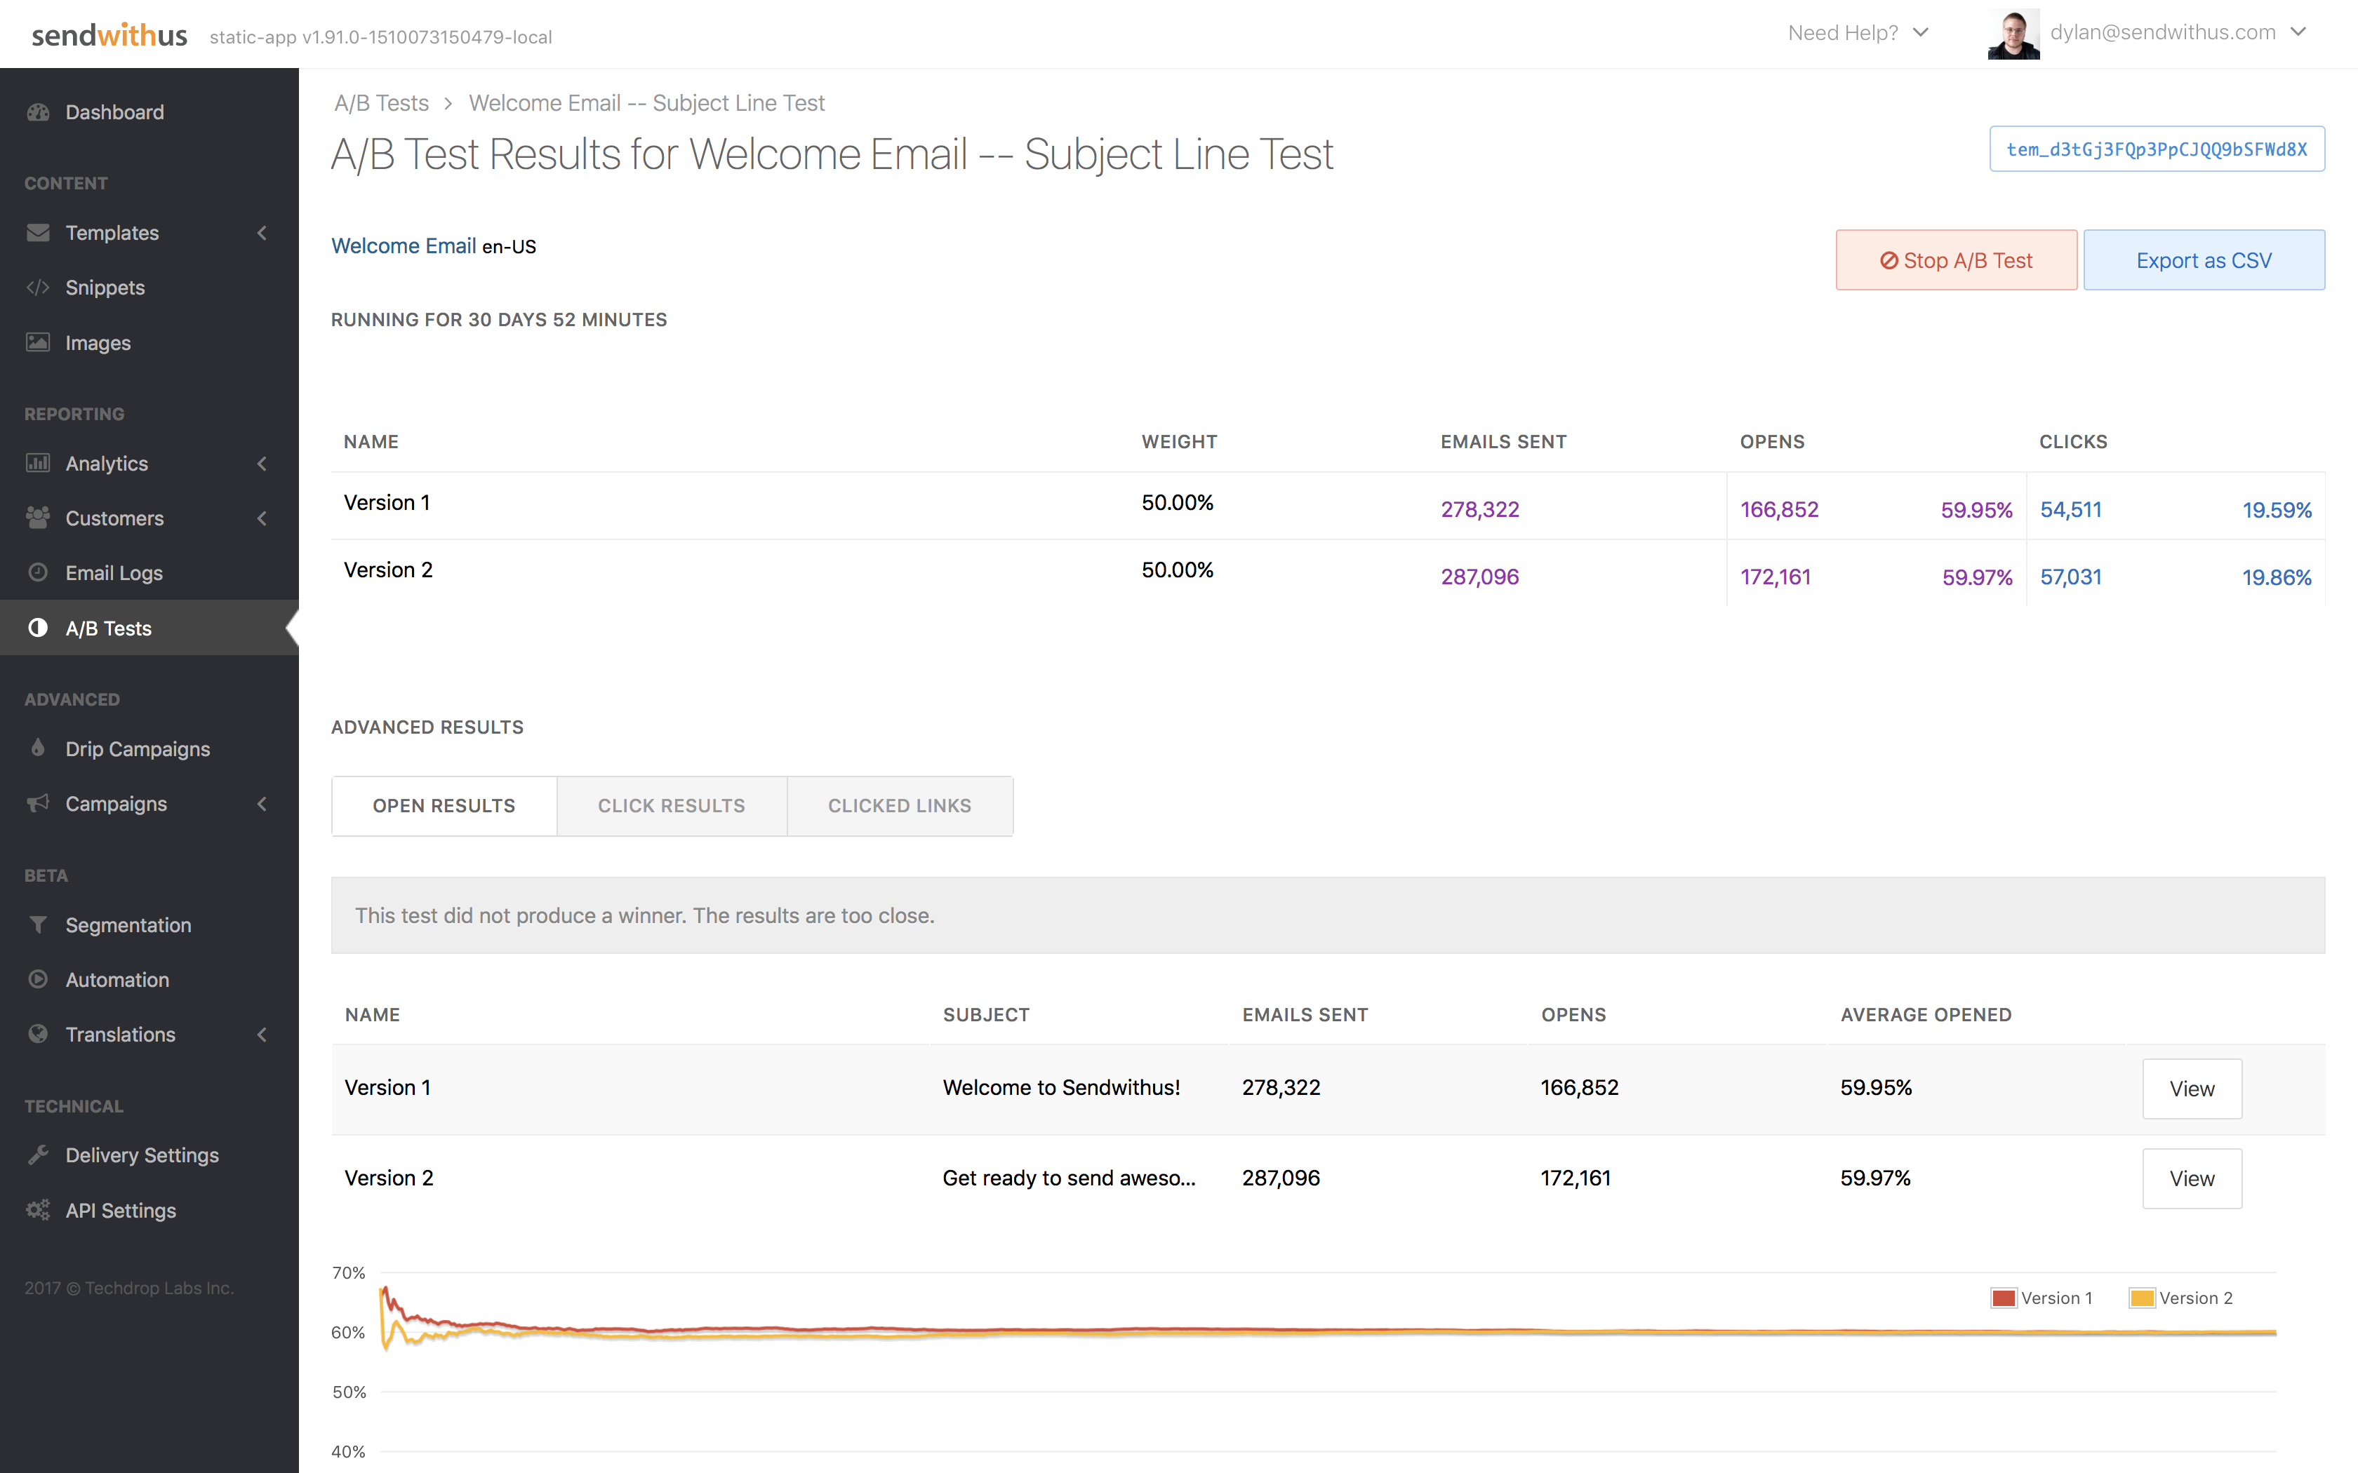
Task: Click the Images picture icon
Action: tap(38, 342)
